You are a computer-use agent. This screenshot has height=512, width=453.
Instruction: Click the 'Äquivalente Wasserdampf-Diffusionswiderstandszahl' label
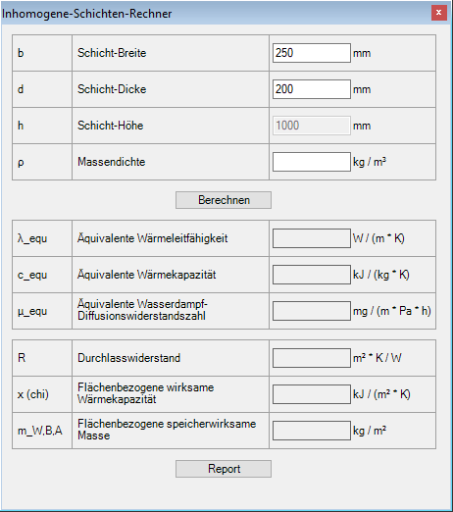click(x=142, y=310)
